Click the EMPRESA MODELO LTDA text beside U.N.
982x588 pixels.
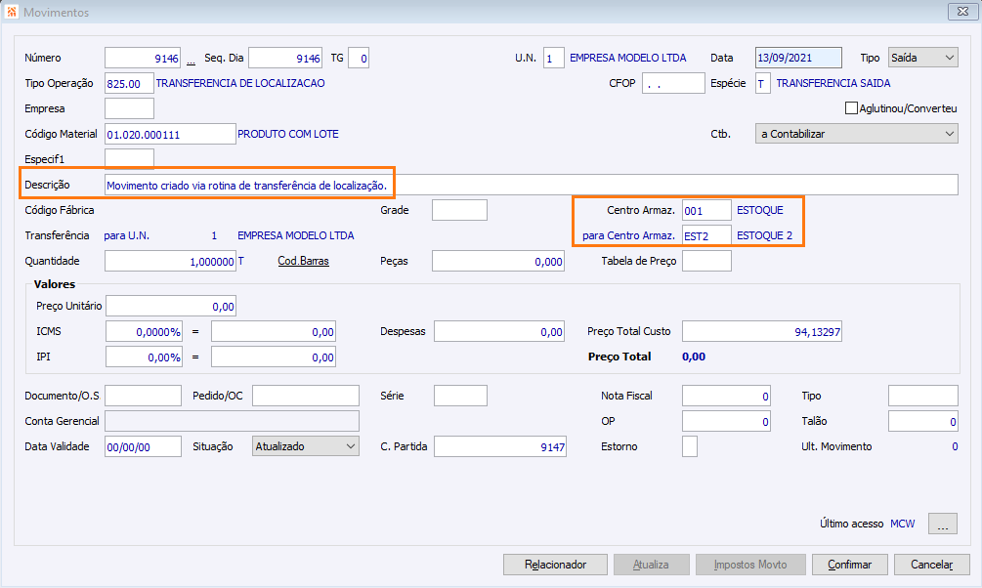pos(627,58)
